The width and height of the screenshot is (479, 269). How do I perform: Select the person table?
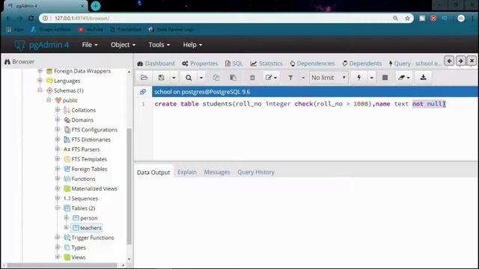[x=88, y=218]
